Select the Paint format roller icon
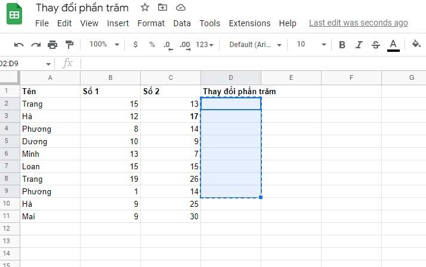This screenshot has height=267, width=426. (x=70, y=45)
